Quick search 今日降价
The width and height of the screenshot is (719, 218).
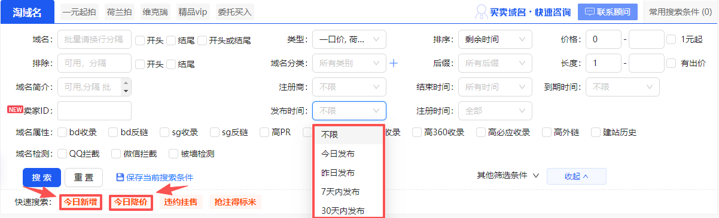[x=130, y=202]
